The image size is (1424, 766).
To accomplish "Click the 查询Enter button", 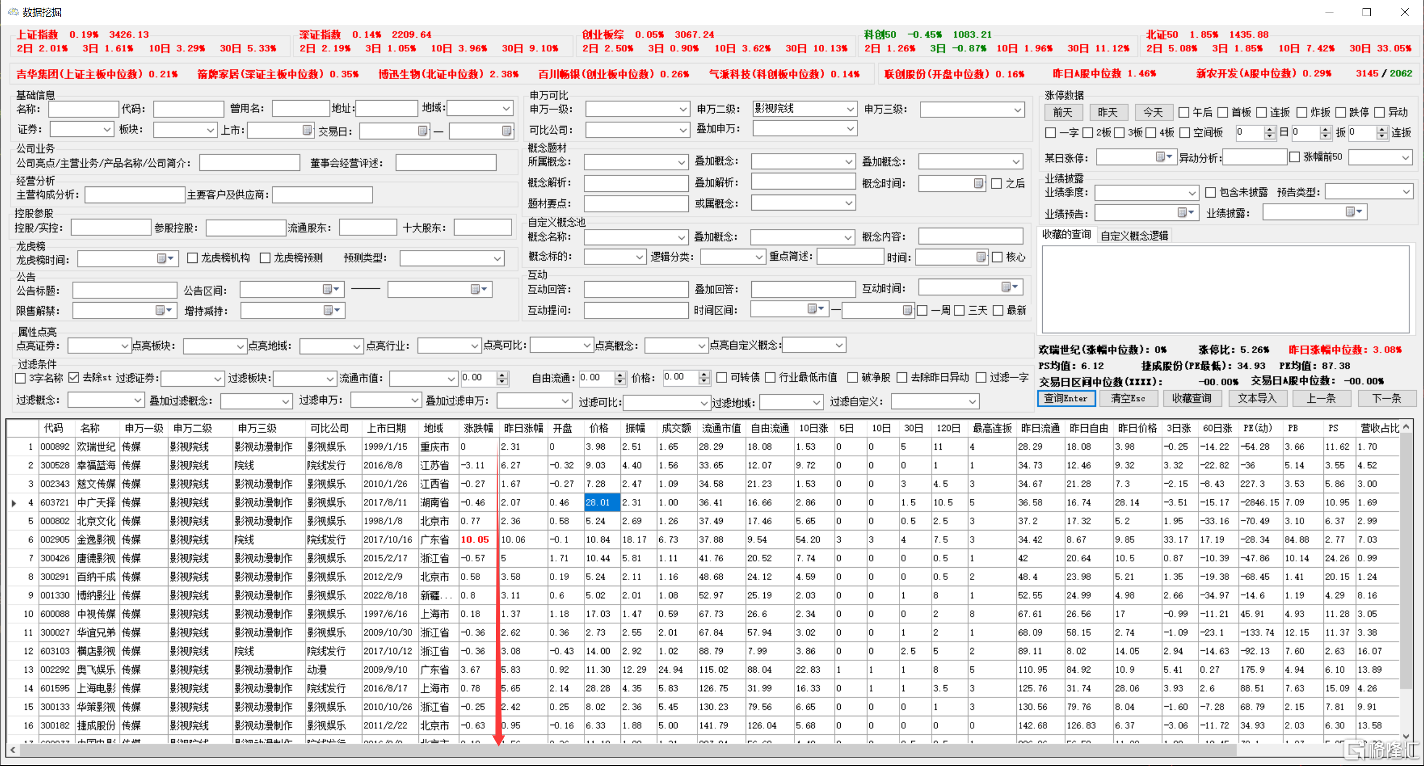I will (x=1066, y=398).
